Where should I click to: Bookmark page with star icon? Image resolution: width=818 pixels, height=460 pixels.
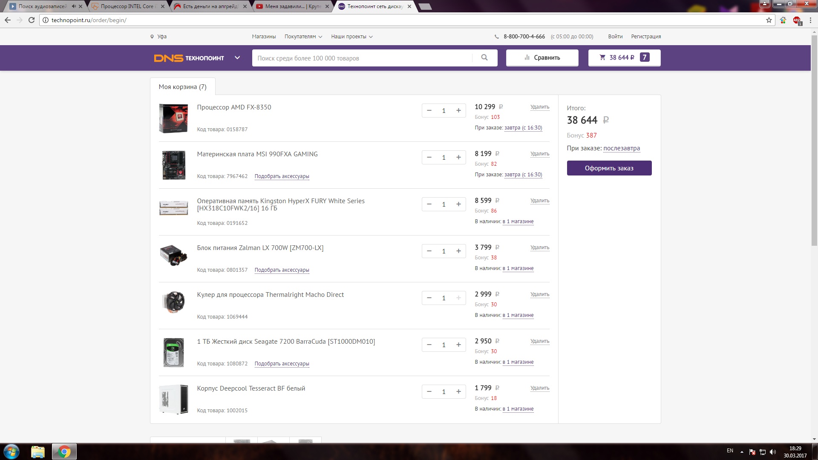(769, 20)
